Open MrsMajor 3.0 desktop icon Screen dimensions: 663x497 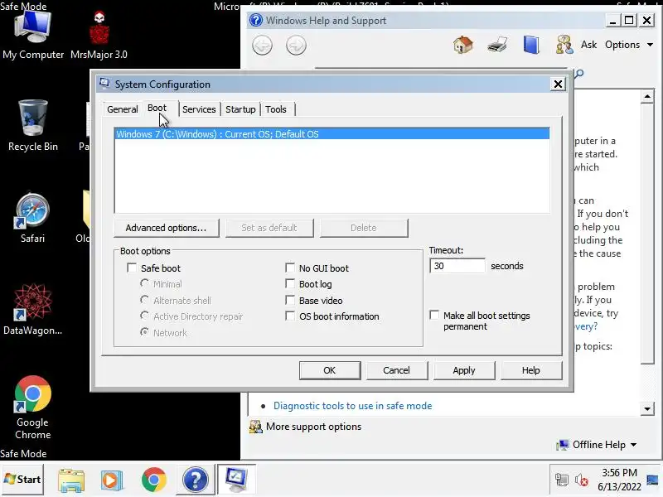point(99,36)
